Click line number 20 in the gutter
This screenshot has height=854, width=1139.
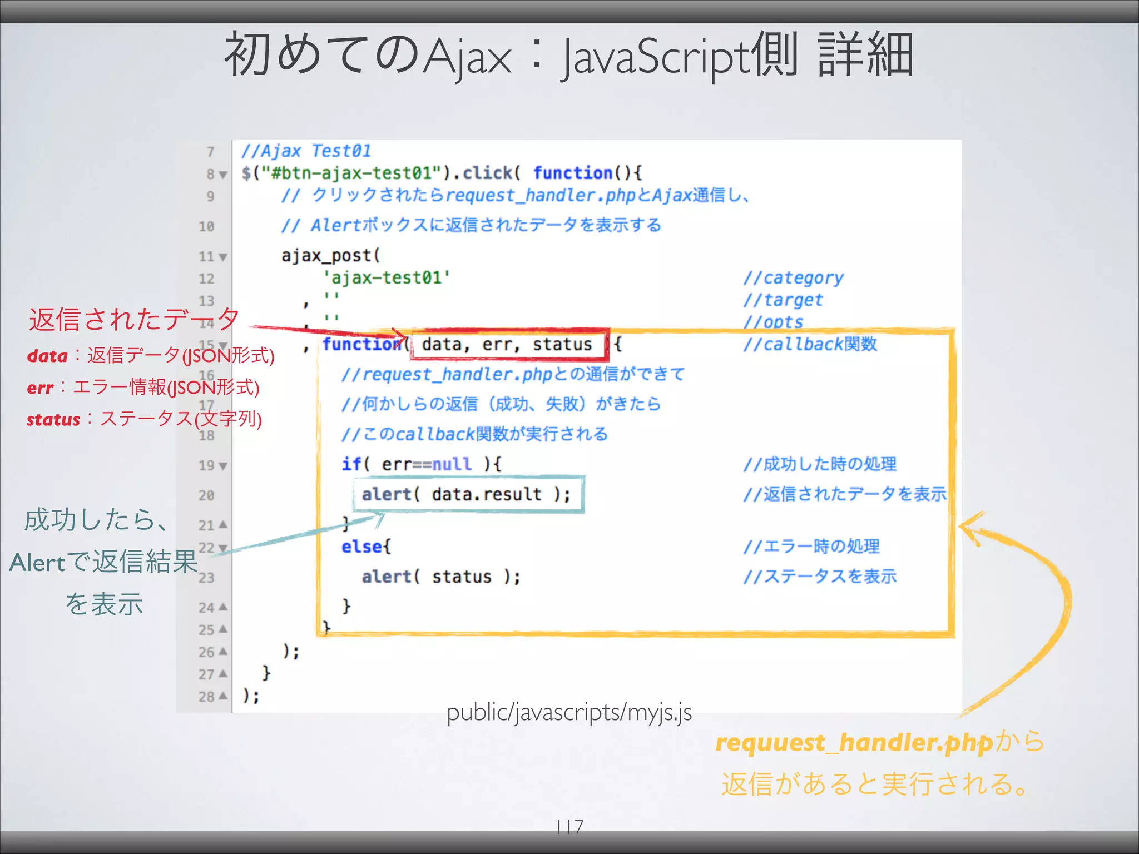pyautogui.click(x=206, y=495)
